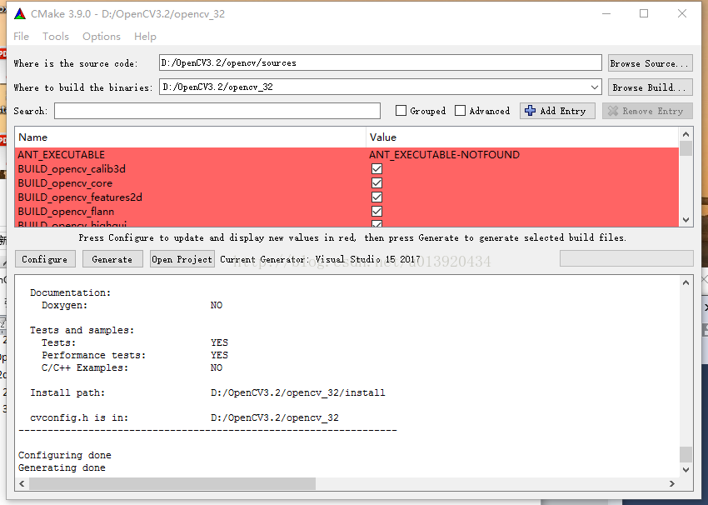Uncheck the BUILD_opencv_calib3d checkbox
708x505 pixels.
coord(376,169)
